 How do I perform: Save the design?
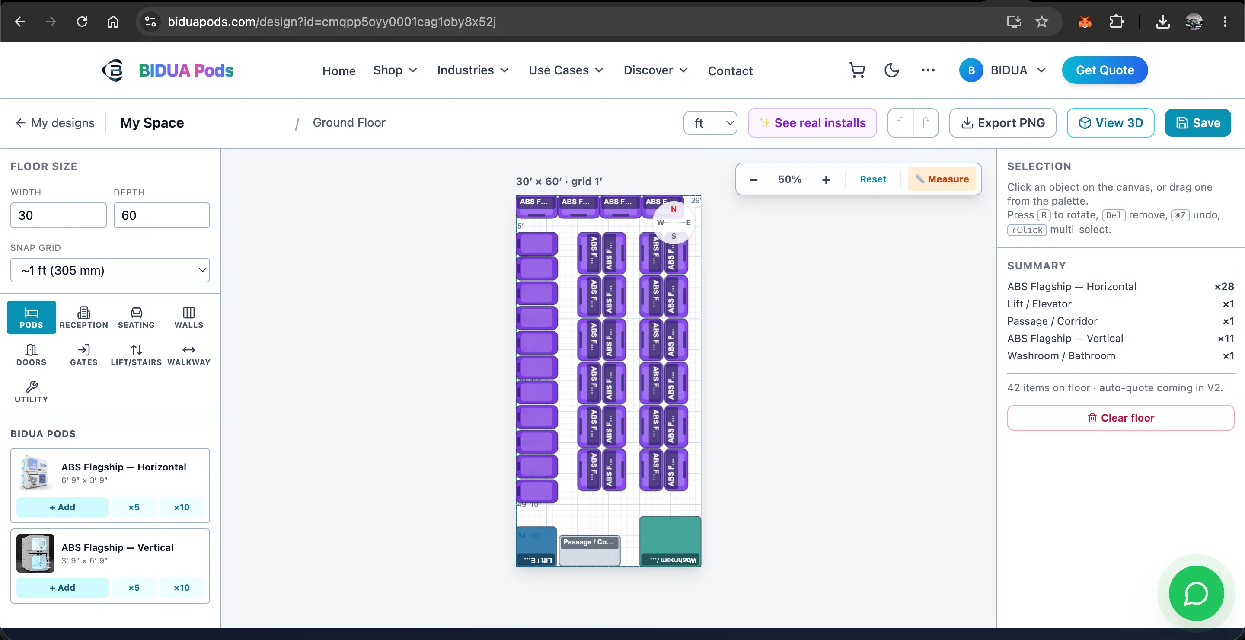coord(1197,123)
